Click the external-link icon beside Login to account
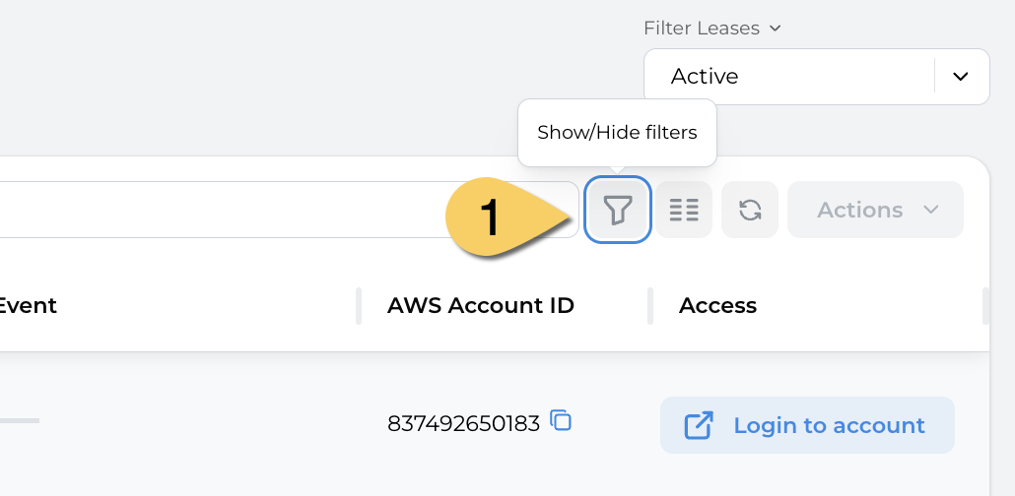The image size is (1015, 496). 698,425
